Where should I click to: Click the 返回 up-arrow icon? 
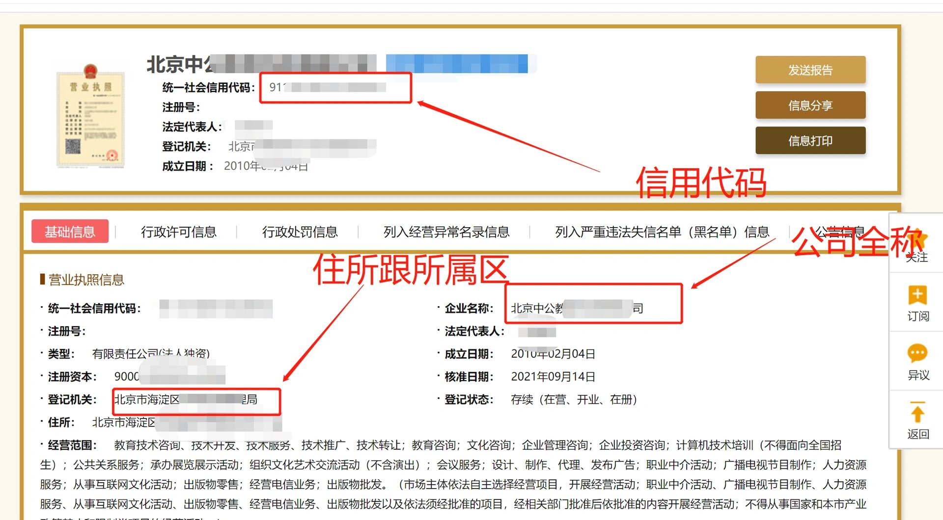[x=917, y=412]
